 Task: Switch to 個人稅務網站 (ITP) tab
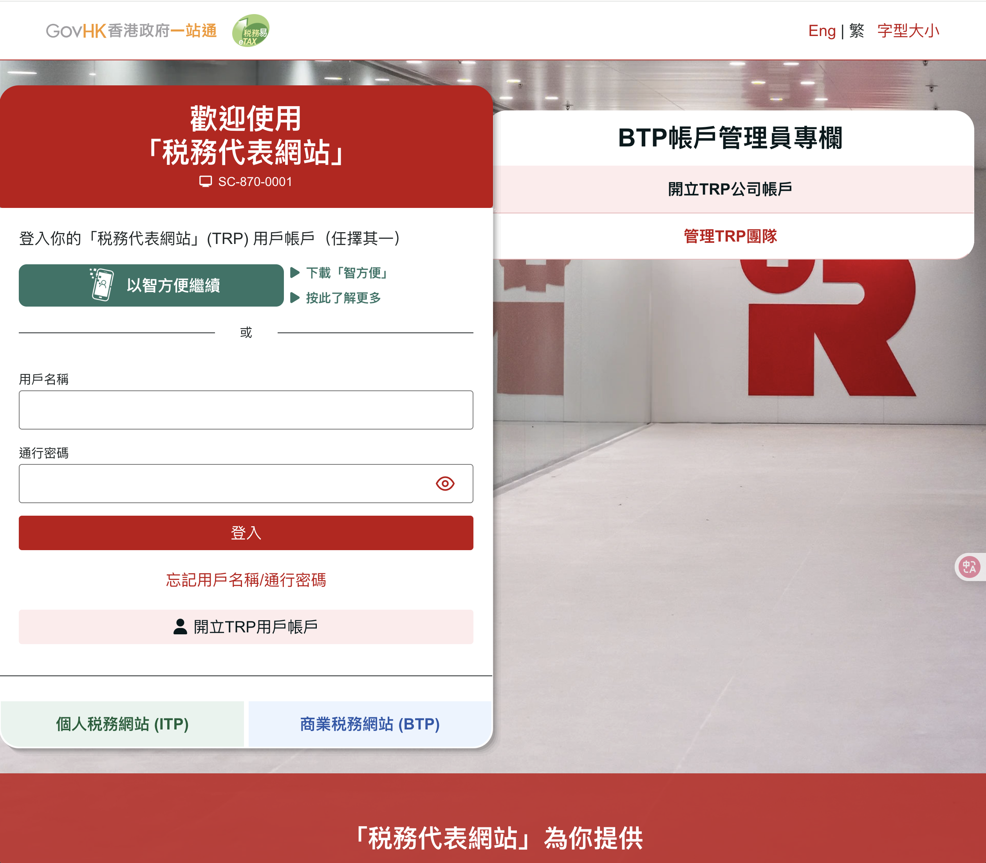click(x=122, y=724)
